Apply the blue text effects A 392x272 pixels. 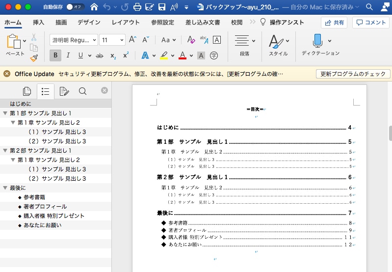(x=145, y=55)
